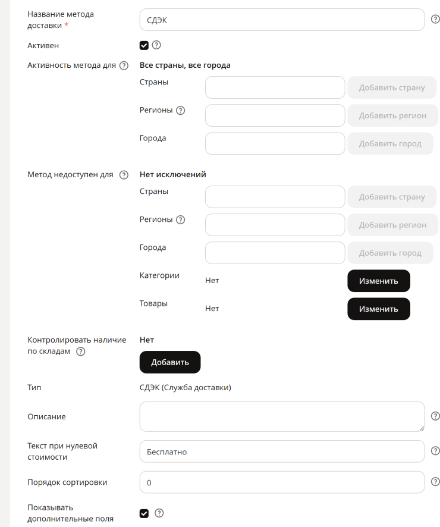Image resolution: width=440 pixels, height=527 pixels.
Task: Focus the Описание textarea
Action: (282, 416)
